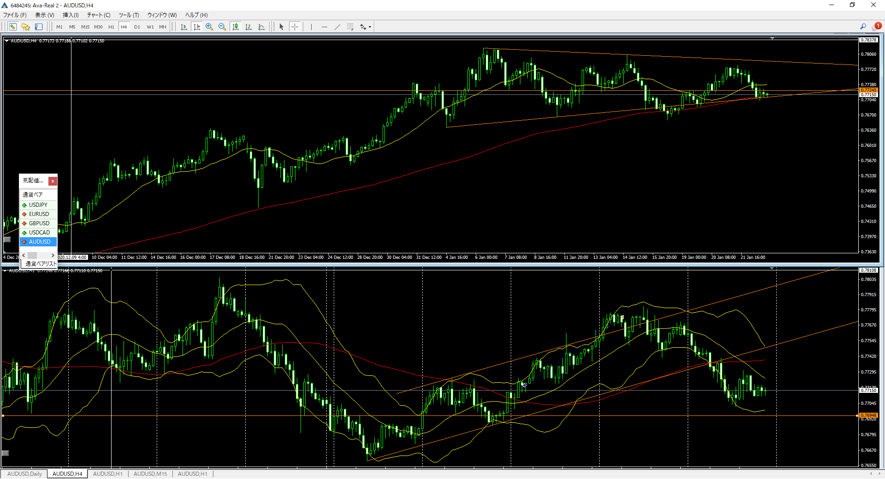
Task: Open the notification alert icon
Action: pyautogui.click(x=876, y=26)
